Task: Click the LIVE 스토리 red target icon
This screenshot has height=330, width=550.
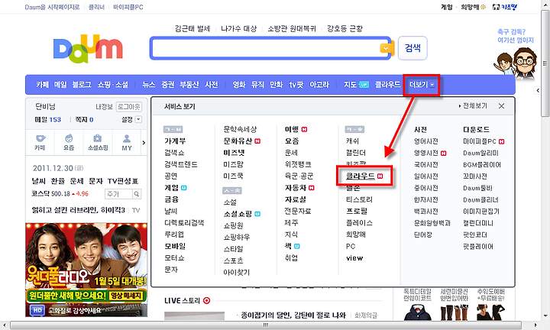Action: point(206,300)
